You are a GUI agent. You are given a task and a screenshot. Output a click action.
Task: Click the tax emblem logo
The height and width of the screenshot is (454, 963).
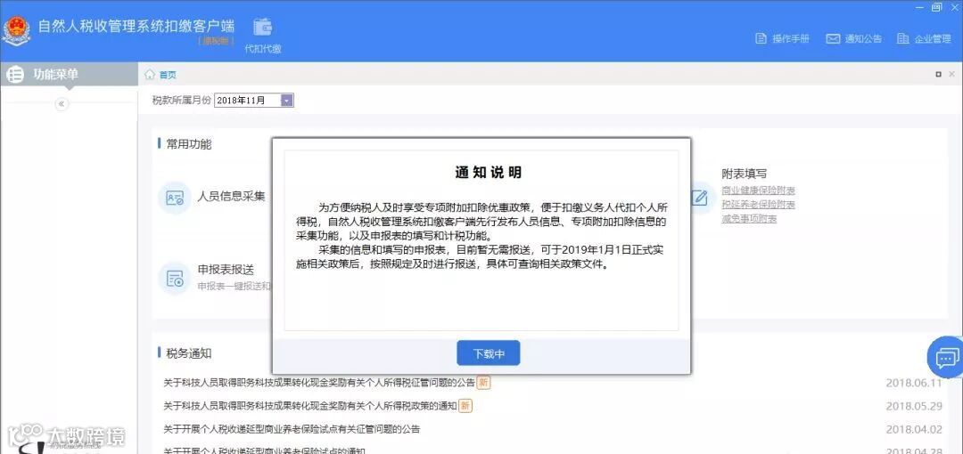[x=16, y=30]
